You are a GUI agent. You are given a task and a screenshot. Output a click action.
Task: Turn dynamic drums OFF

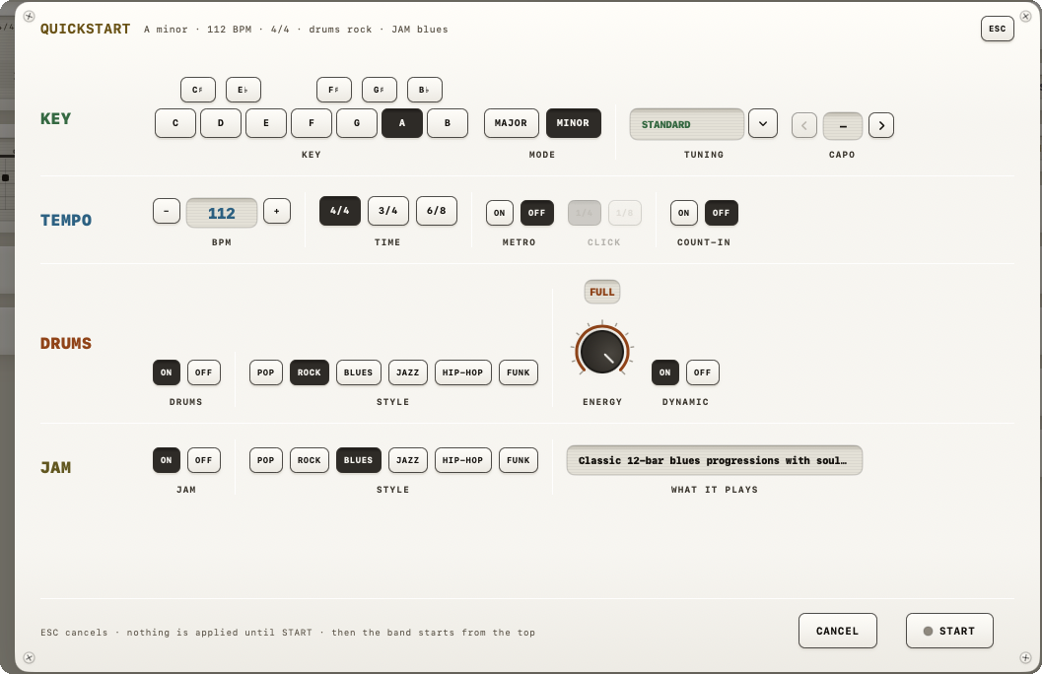click(x=703, y=372)
